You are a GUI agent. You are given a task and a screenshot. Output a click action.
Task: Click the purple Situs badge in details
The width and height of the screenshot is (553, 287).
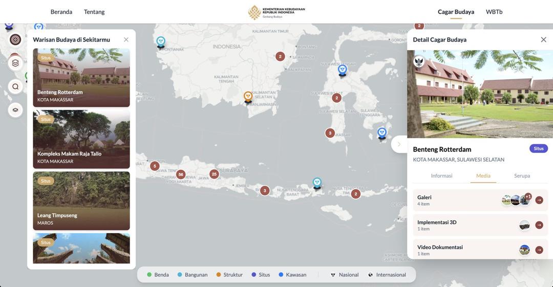[x=539, y=148]
